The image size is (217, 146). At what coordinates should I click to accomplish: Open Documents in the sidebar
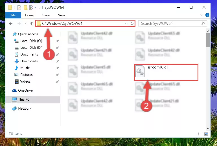coord(29,54)
